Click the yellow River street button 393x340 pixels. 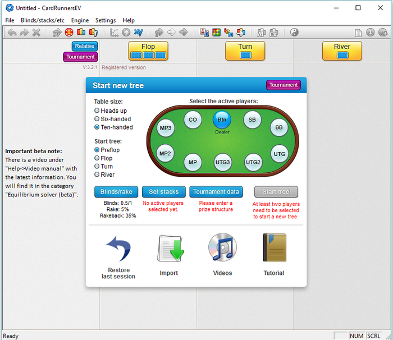[x=342, y=51]
